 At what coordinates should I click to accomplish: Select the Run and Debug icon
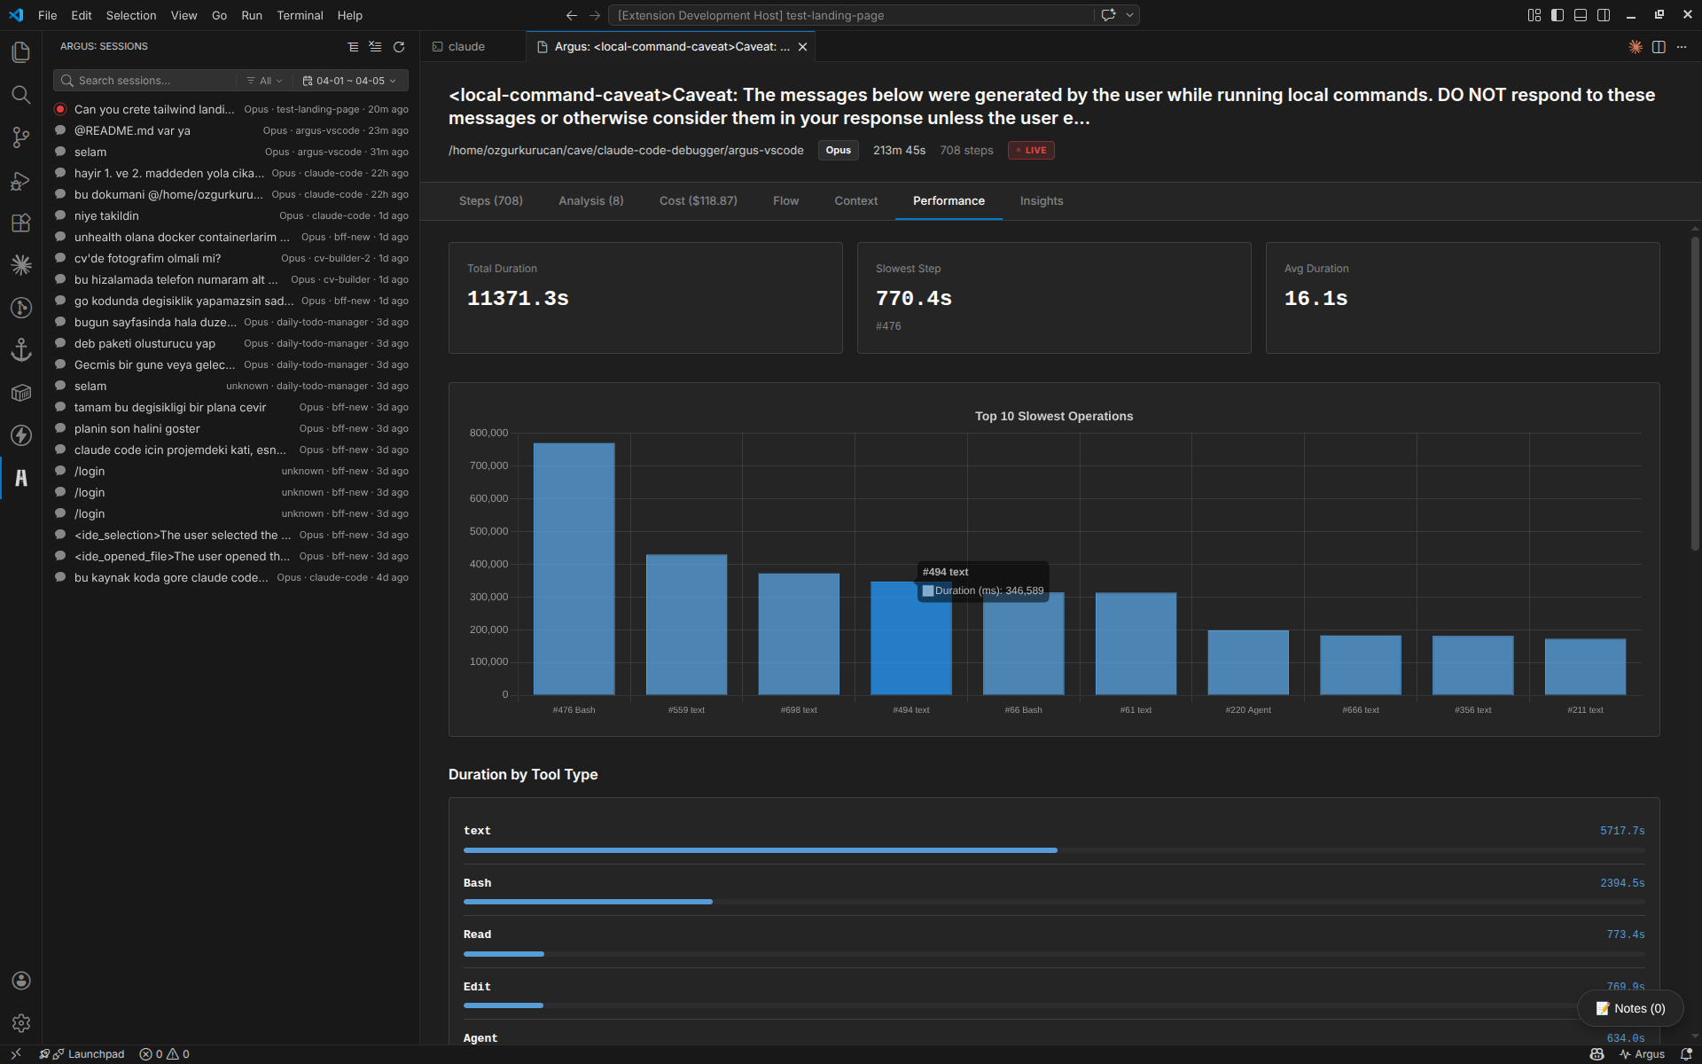tap(21, 181)
